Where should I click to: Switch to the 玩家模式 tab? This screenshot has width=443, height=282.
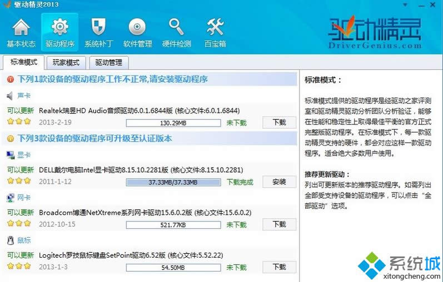pyautogui.click(x=66, y=62)
